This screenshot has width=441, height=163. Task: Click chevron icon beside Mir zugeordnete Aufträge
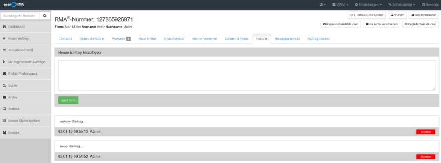[x=4, y=62]
